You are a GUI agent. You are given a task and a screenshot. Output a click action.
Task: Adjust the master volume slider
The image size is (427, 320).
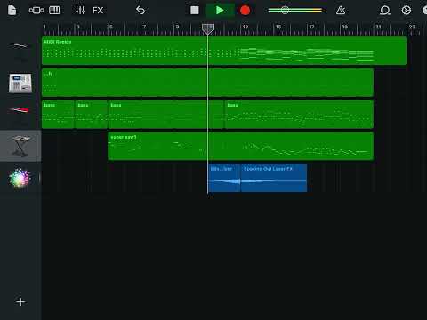[x=295, y=11]
